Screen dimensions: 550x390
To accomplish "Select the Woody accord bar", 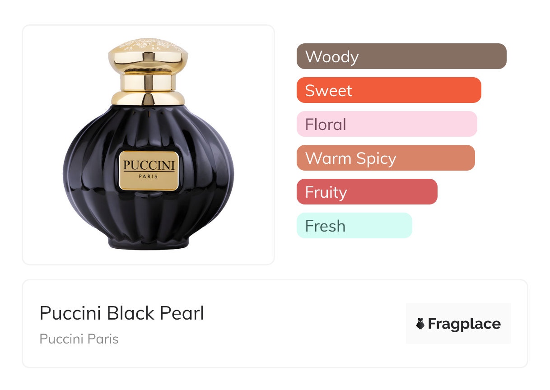I will (401, 56).
